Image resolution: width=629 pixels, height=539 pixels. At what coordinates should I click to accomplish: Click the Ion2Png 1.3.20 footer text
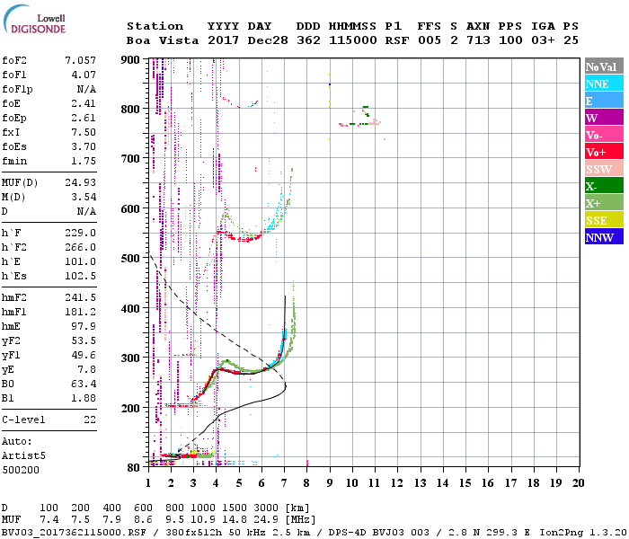point(583,533)
